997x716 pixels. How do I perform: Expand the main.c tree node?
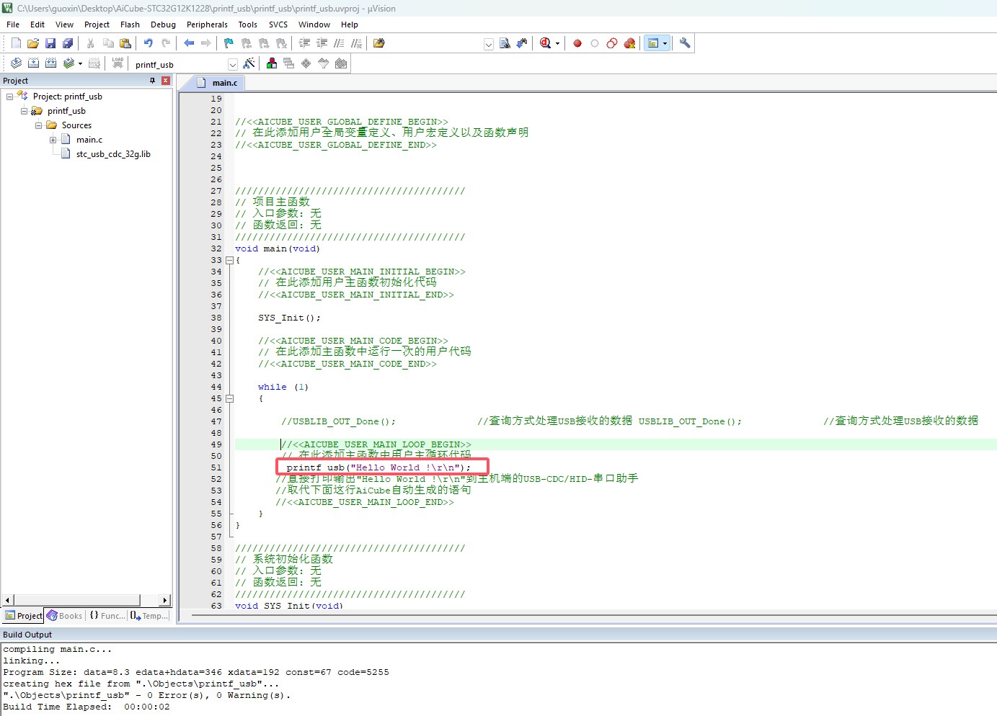(53, 140)
